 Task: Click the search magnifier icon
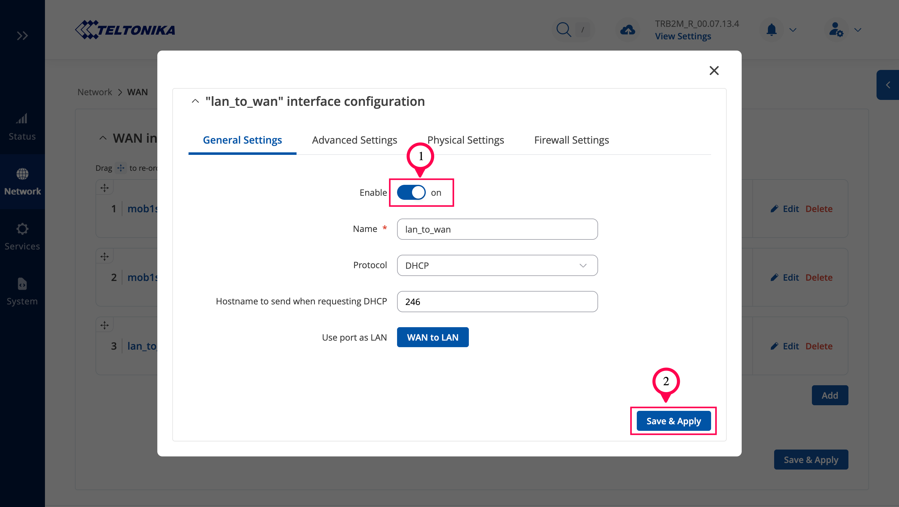[563, 30]
